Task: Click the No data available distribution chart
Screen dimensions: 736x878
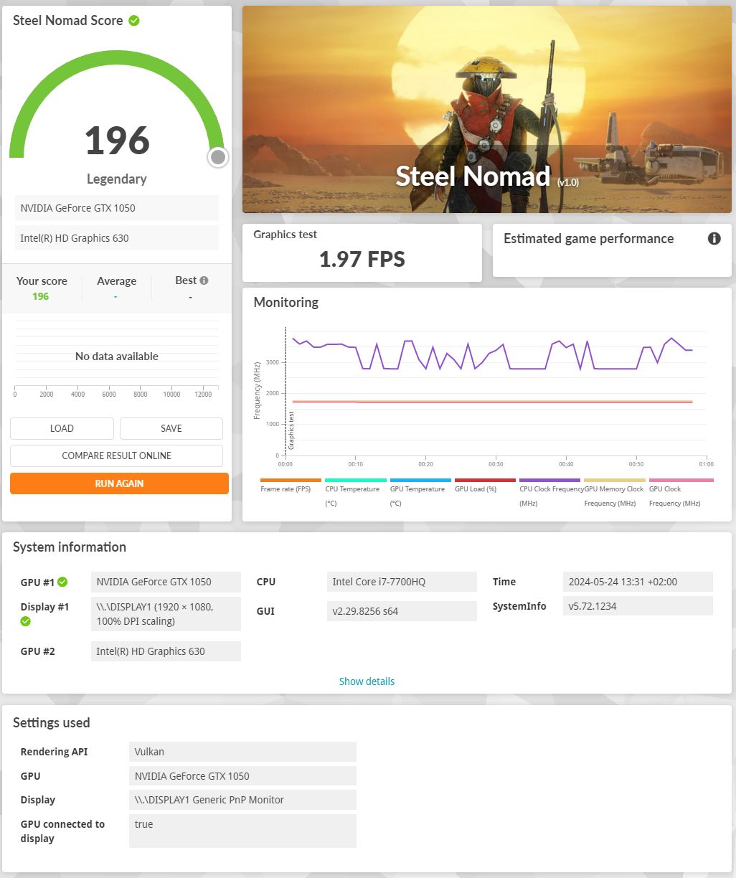Action: tap(117, 357)
